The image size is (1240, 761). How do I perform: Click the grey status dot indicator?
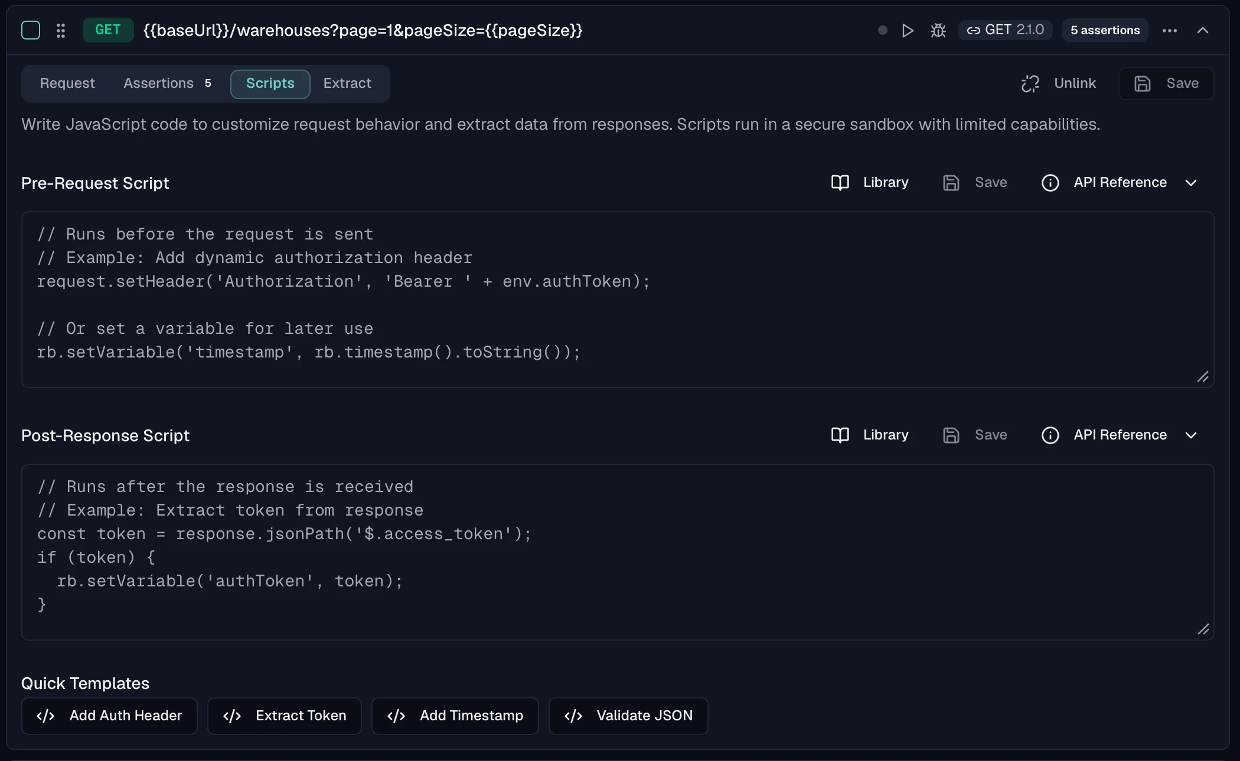[882, 30]
